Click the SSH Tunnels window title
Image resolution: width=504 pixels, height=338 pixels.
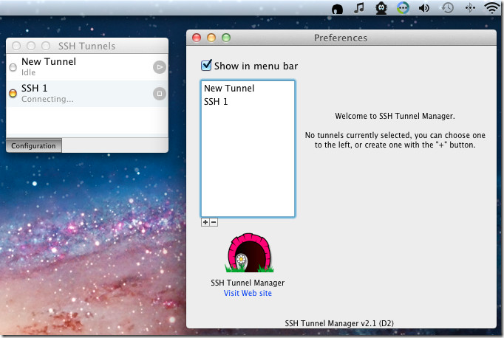click(x=86, y=46)
